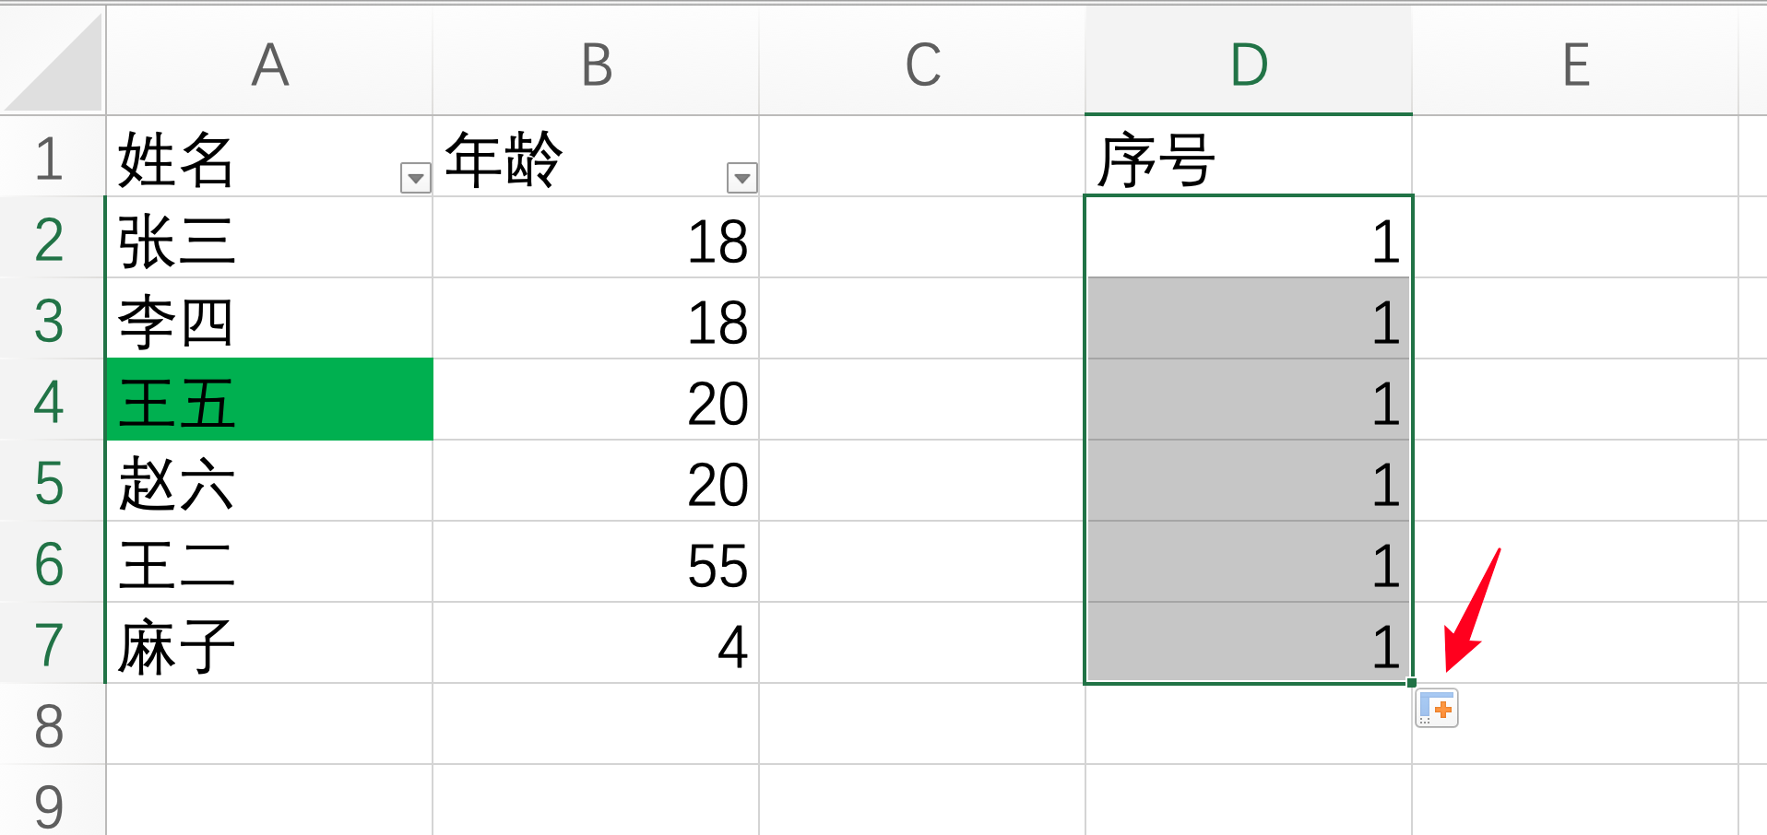
Task: Select column A header
Action: pos(269,65)
